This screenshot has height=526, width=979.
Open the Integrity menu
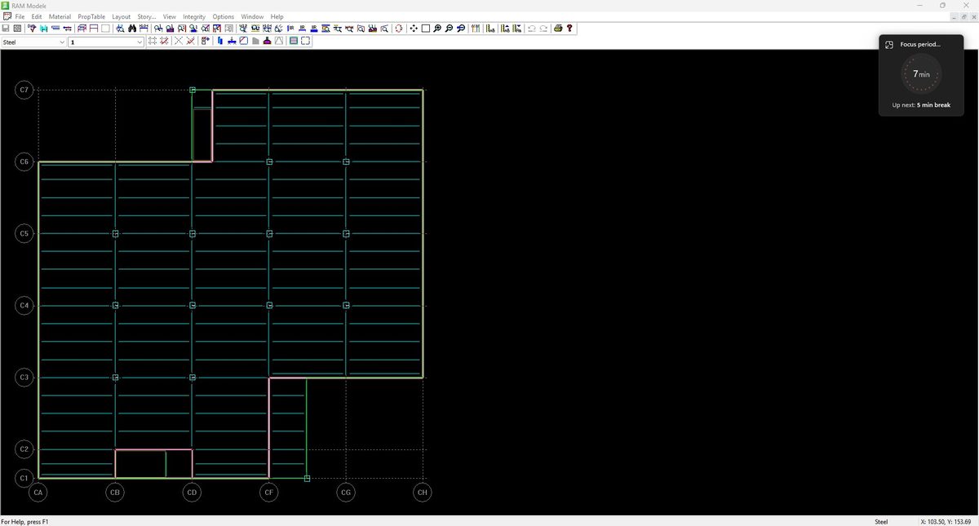click(193, 15)
